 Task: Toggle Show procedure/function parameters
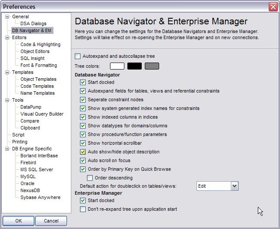[83, 134]
